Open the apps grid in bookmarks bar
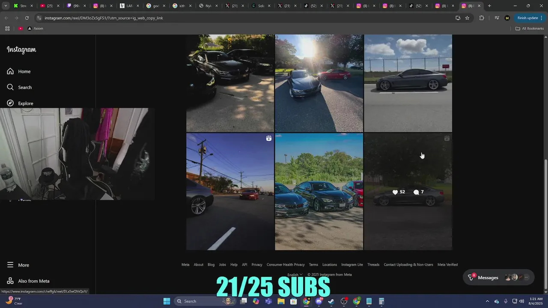The image size is (548, 308). (x=7, y=29)
